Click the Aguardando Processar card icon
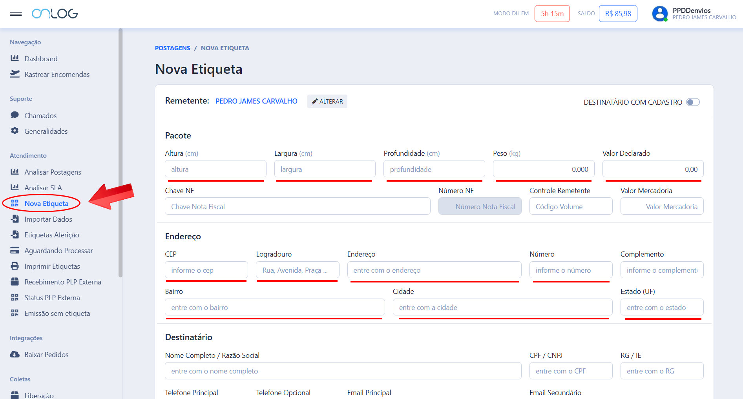 [15, 250]
